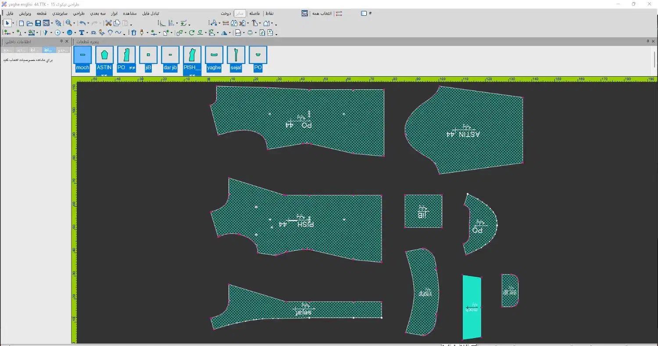Viewport: 658px width, 346px height.
Task: Undo the last action
Action: (82, 23)
